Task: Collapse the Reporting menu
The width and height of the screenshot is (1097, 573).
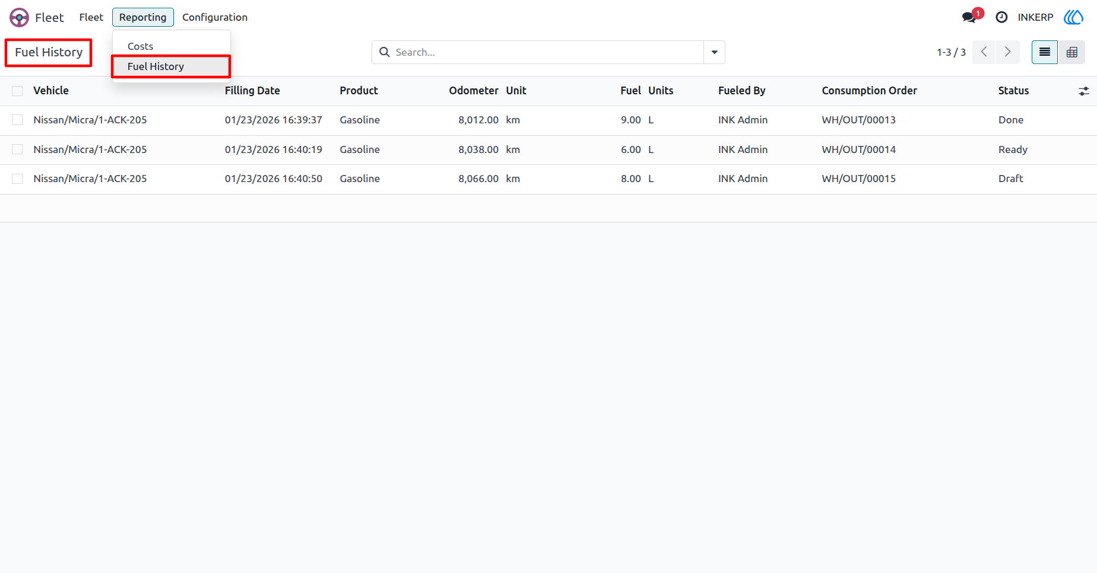Action: 143,17
